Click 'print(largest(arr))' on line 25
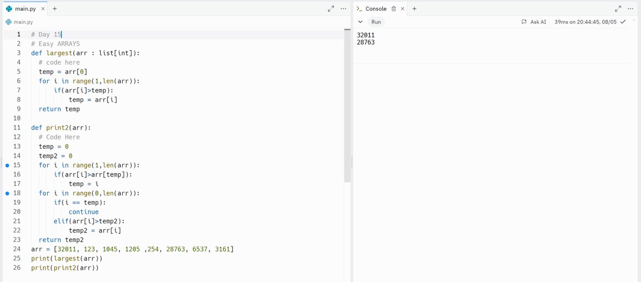This screenshot has width=641, height=282. [67, 258]
